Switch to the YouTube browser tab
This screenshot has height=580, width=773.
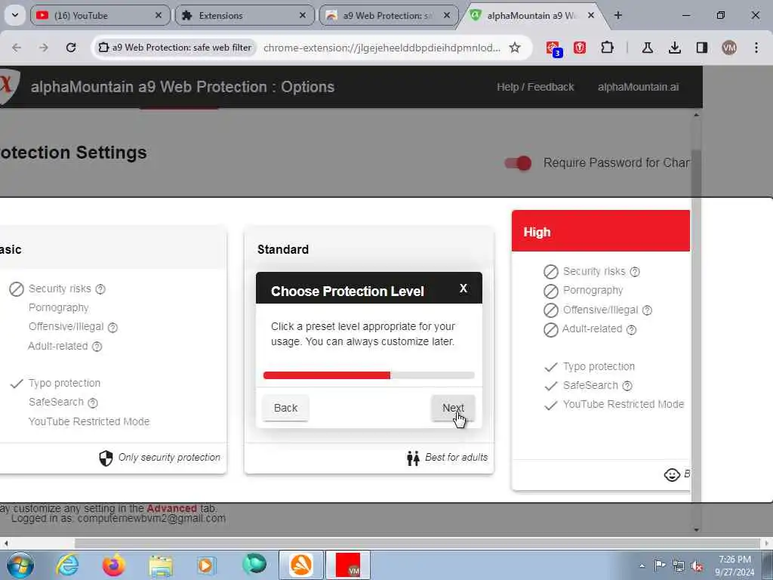pyautogui.click(x=100, y=16)
